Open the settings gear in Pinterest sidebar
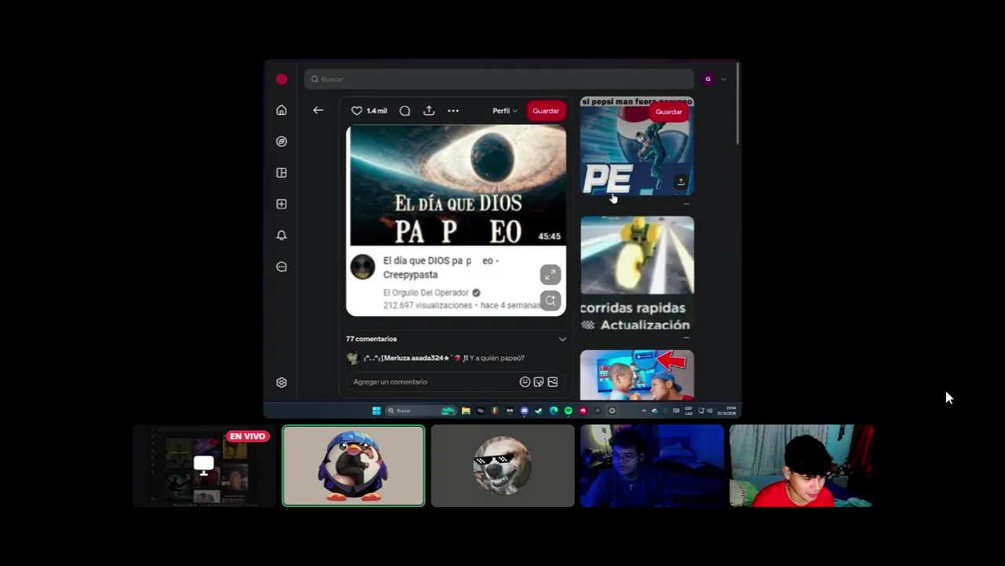Screen dimensions: 1005x566 click(282, 383)
